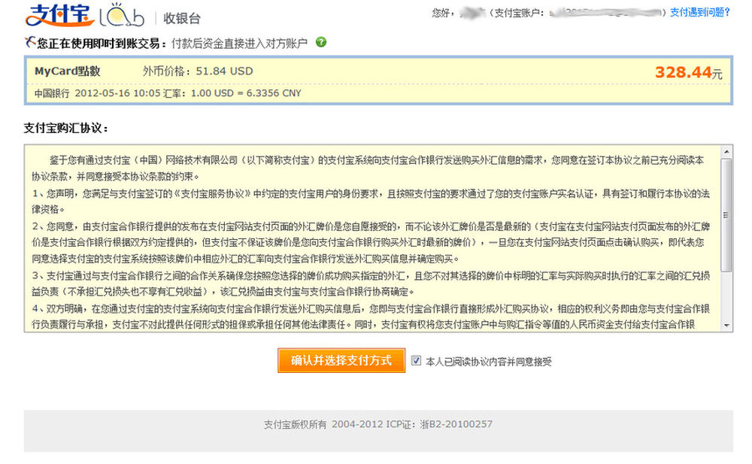
Task: Click the agreement scrollbar down arrow
Action: point(726,326)
